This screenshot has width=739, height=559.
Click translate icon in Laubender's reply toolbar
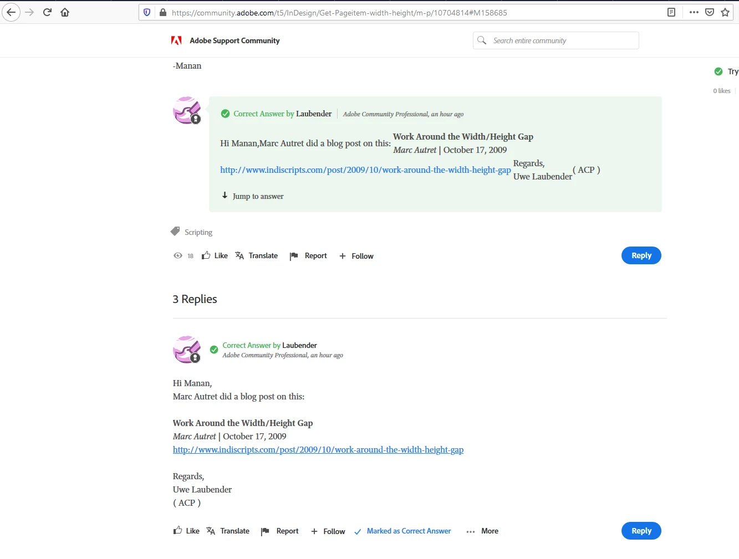[211, 531]
